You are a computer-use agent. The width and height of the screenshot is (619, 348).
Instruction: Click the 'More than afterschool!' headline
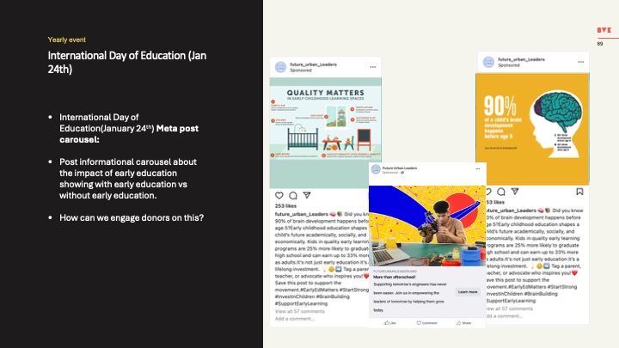pos(395,277)
